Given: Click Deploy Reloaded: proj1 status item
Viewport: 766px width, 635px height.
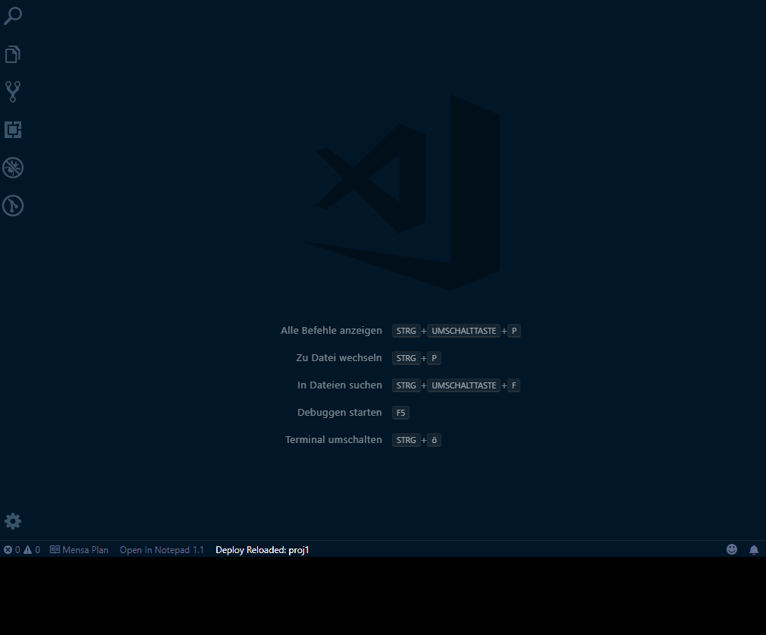Looking at the screenshot, I should 262,550.
